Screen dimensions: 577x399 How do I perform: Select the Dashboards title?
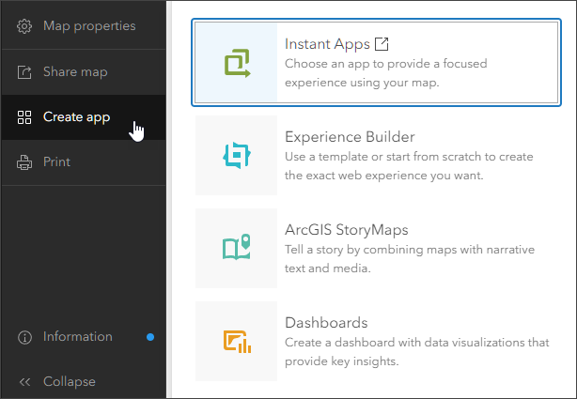[326, 323]
